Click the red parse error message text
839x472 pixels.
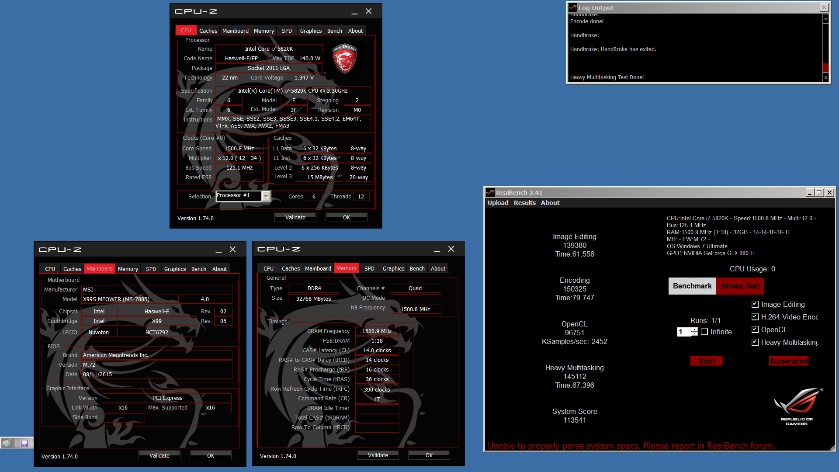[x=631, y=446]
